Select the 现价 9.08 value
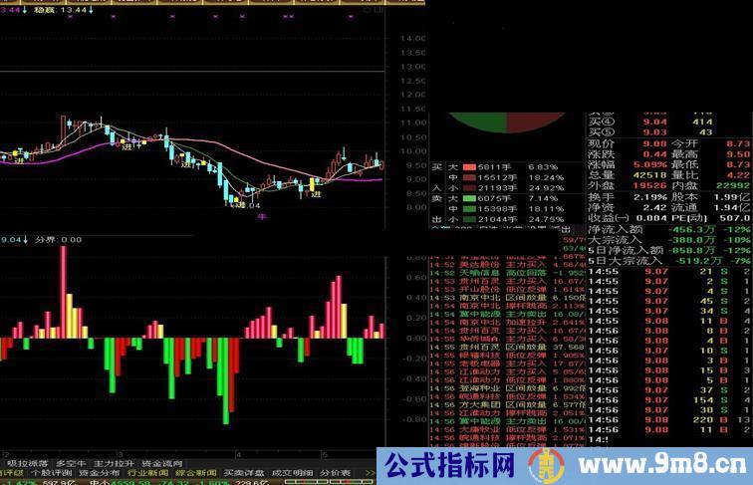 coord(654,143)
